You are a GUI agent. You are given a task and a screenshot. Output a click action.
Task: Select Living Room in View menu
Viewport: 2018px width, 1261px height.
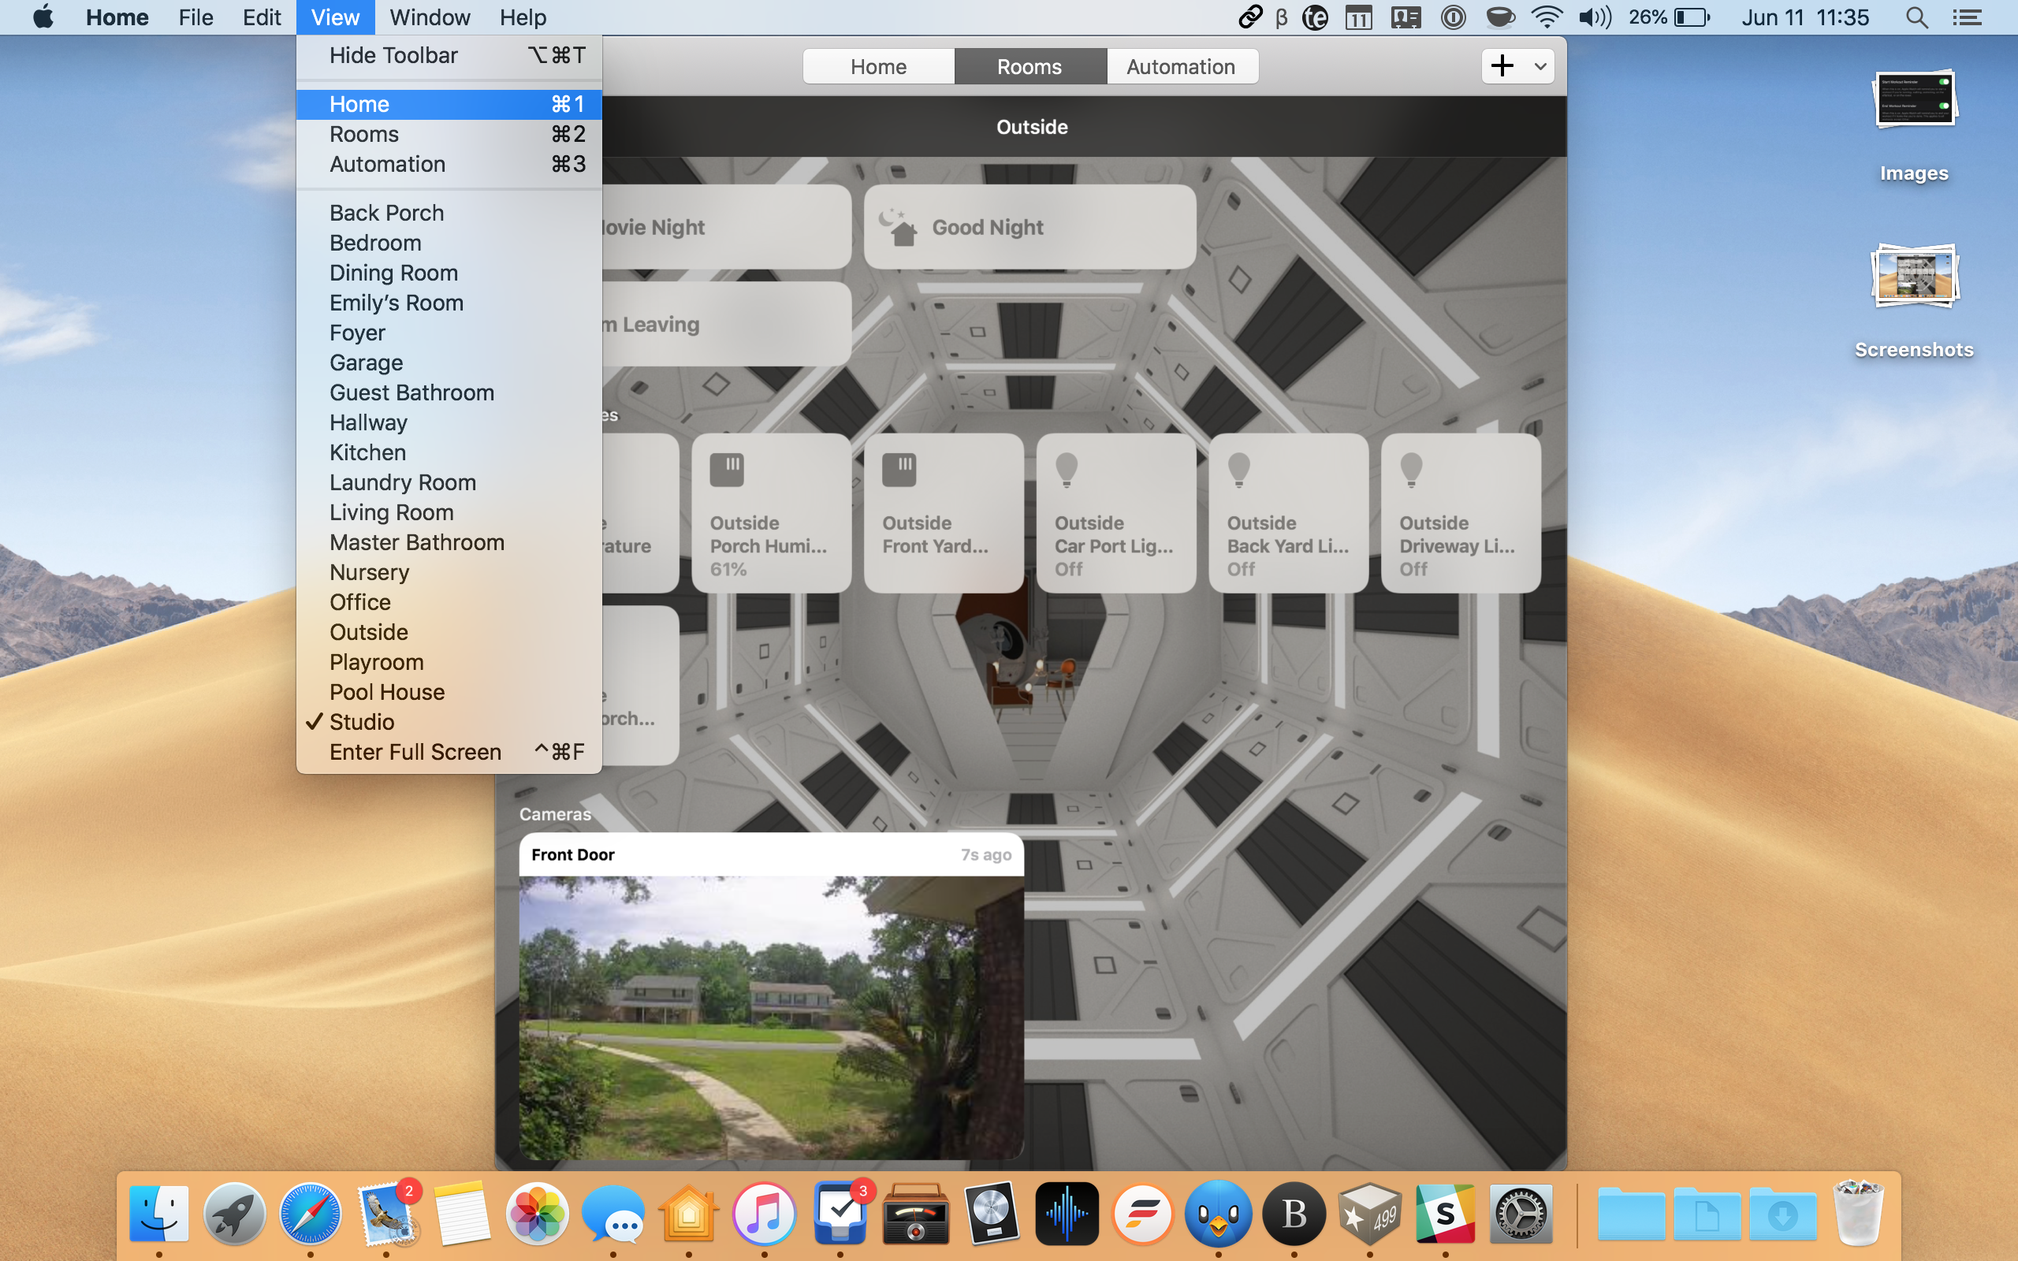[391, 512]
